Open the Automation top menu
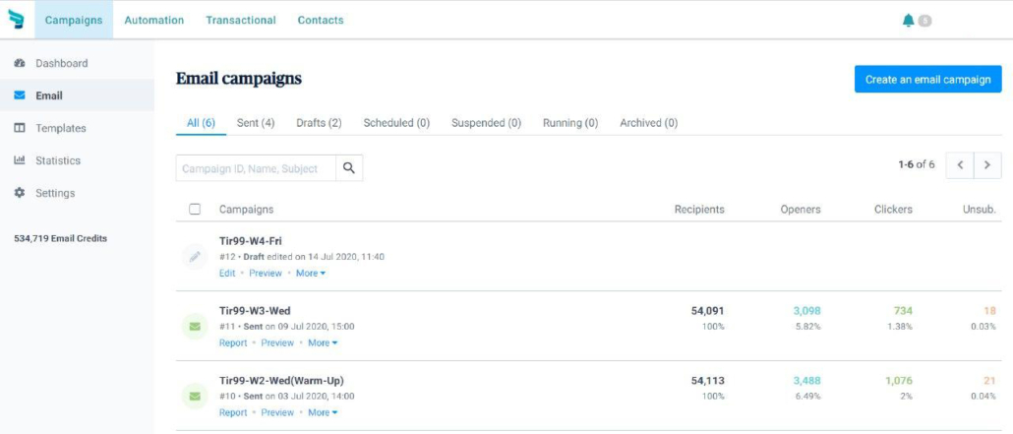 153,20
